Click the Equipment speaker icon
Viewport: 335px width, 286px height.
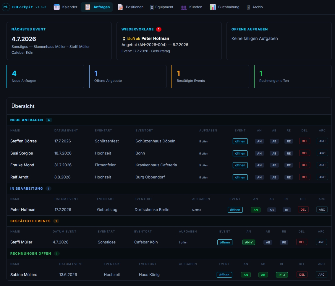152,7
